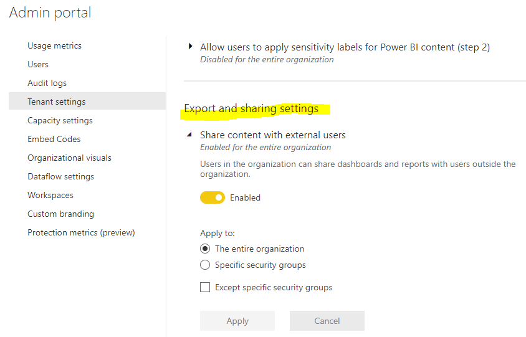Go to Dataflow settings
This screenshot has height=337, width=526.
(x=60, y=176)
